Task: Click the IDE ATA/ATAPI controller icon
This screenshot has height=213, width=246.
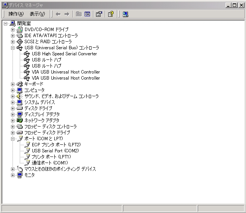Action: tap(20, 36)
